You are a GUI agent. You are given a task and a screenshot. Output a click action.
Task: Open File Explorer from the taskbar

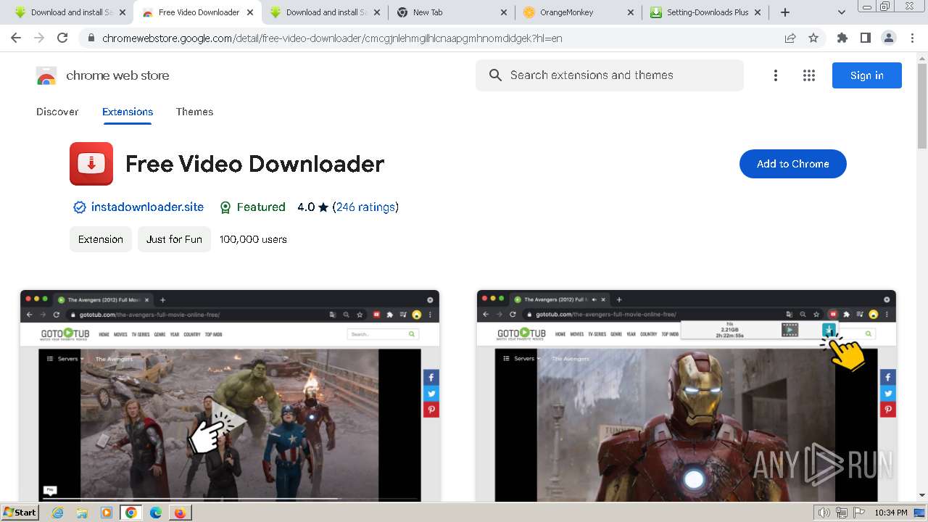tap(82, 513)
